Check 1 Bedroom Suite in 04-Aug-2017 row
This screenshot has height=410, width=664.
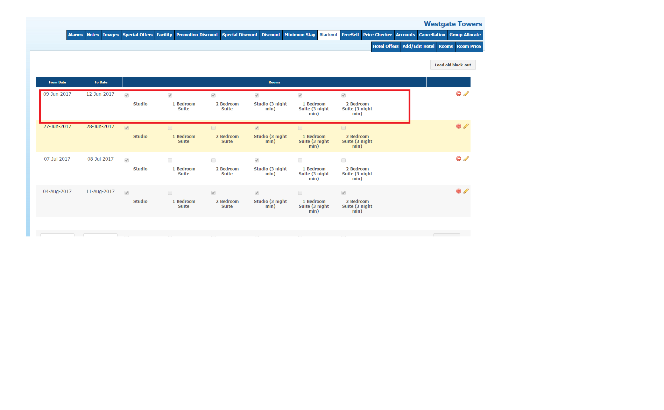coord(170,193)
